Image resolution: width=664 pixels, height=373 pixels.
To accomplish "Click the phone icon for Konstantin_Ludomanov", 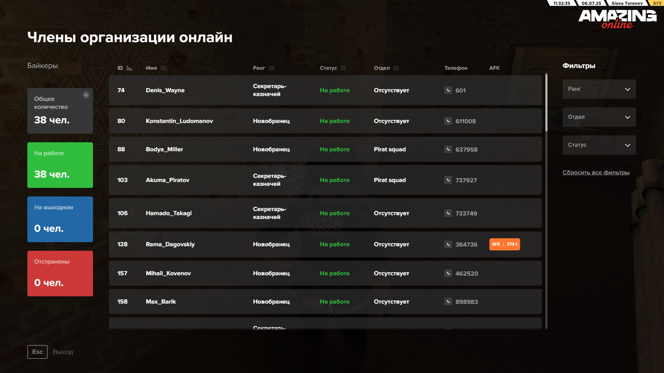I will click(447, 121).
